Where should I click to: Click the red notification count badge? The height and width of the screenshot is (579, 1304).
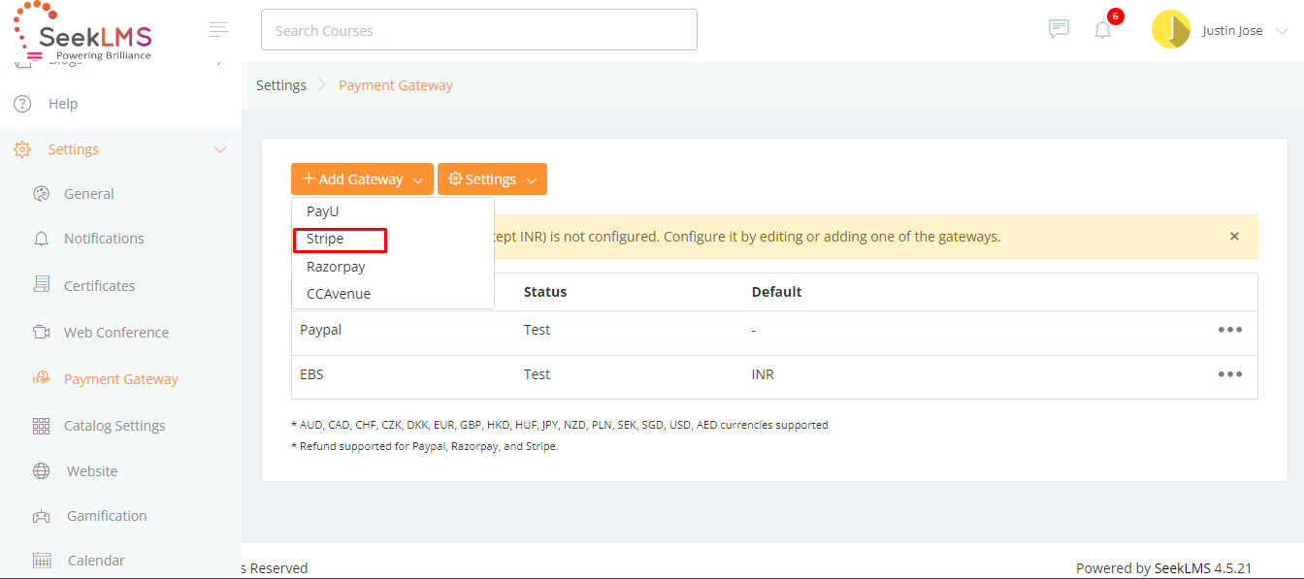(1115, 16)
